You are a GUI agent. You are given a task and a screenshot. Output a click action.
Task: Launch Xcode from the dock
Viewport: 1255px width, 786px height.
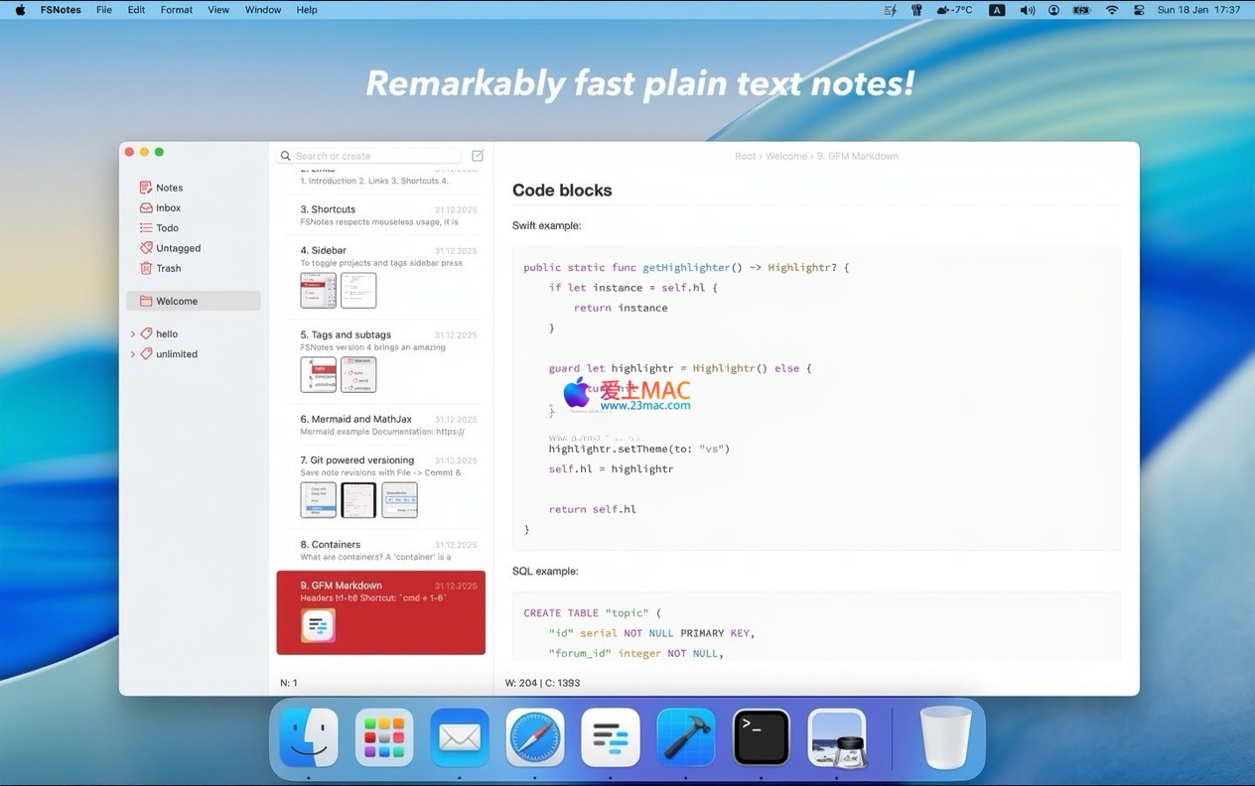point(686,737)
